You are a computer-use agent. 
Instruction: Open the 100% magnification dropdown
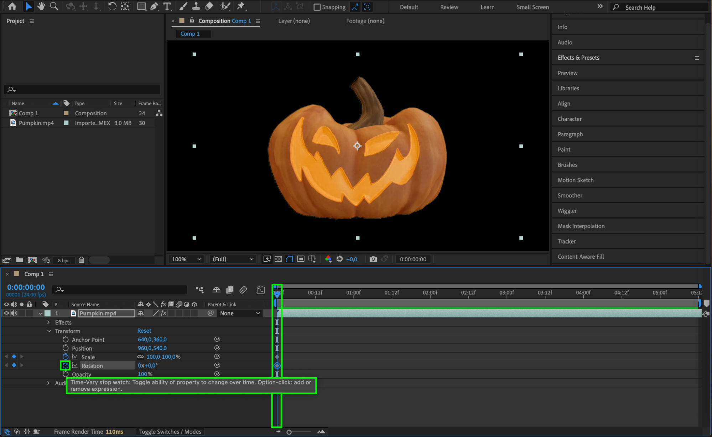click(186, 259)
